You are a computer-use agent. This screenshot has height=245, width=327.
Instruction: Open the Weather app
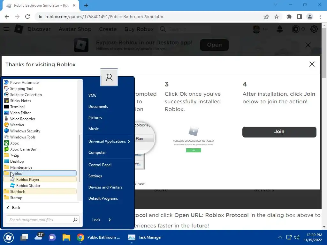(x=40, y=125)
